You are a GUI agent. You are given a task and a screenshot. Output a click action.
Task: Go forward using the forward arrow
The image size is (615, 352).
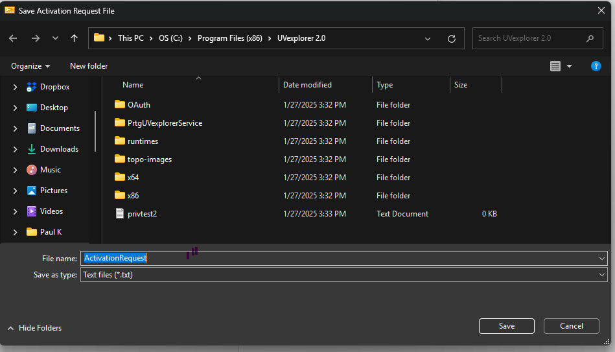coord(35,38)
